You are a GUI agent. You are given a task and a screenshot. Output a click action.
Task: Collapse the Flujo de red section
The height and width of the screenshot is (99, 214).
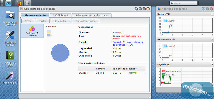coord(212,64)
